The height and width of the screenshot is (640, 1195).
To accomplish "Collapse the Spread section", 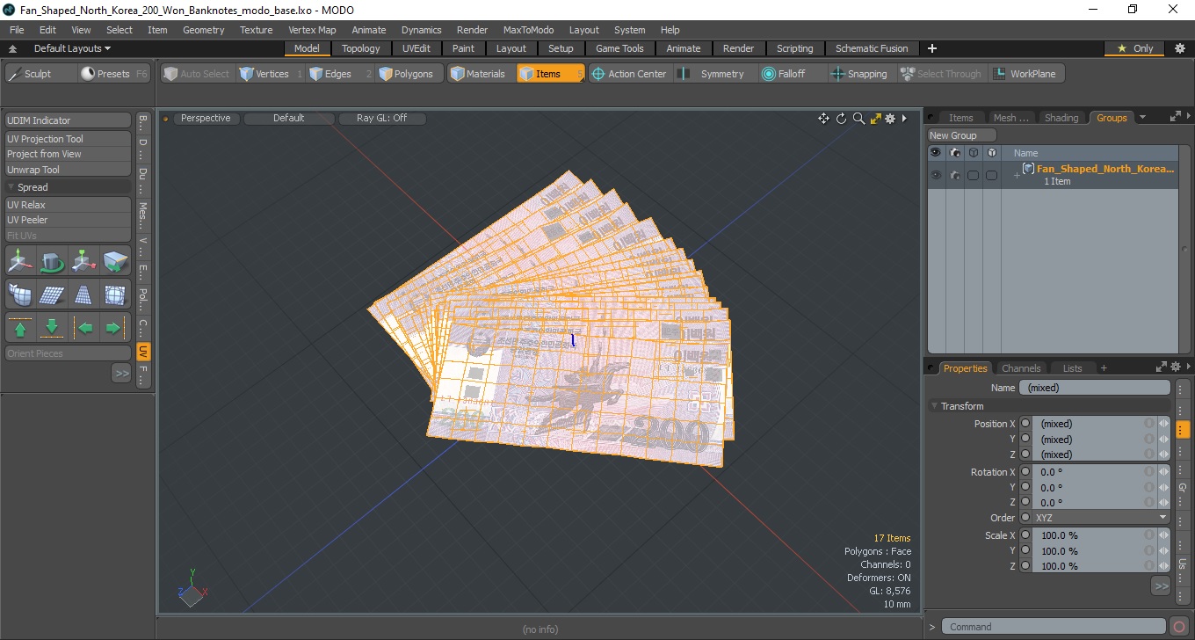I will point(11,187).
